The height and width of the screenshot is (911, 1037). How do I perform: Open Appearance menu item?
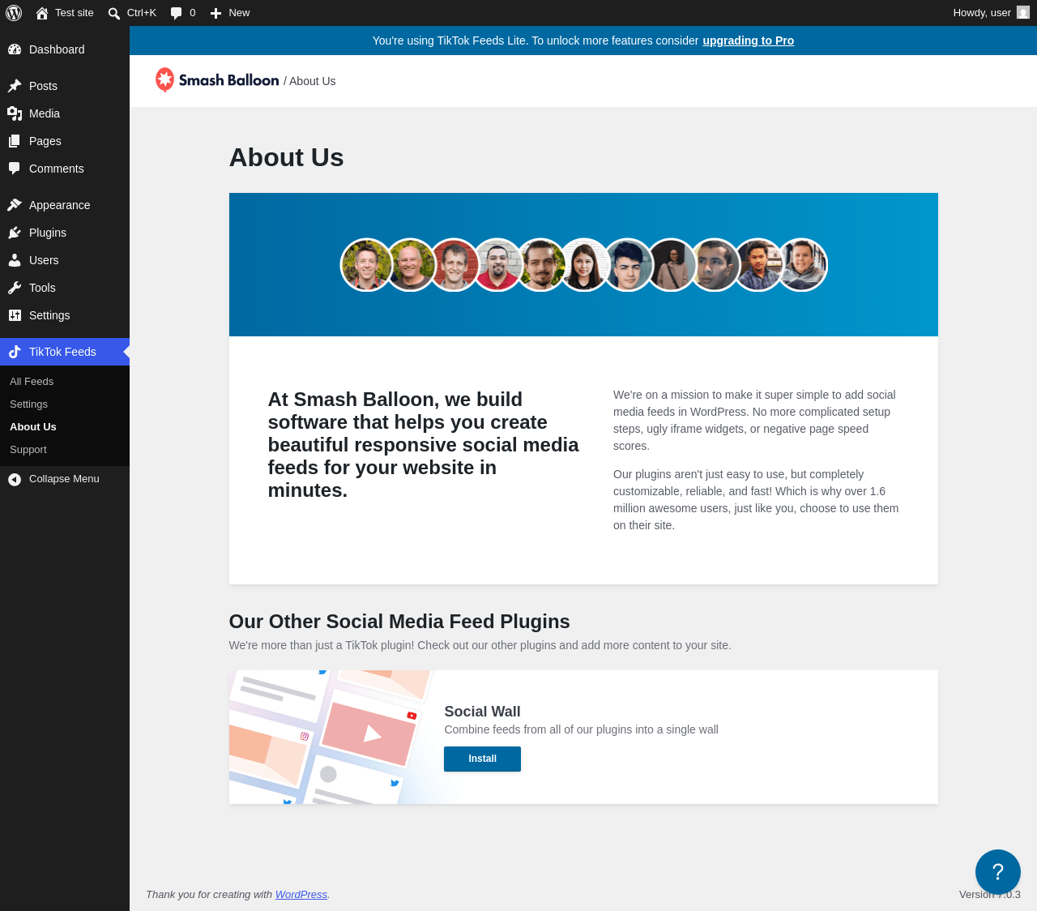coord(65,205)
